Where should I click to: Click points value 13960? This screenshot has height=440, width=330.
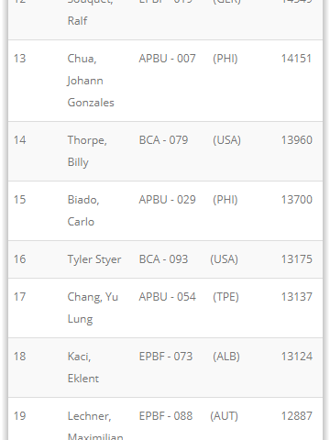(x=297, y=140)
